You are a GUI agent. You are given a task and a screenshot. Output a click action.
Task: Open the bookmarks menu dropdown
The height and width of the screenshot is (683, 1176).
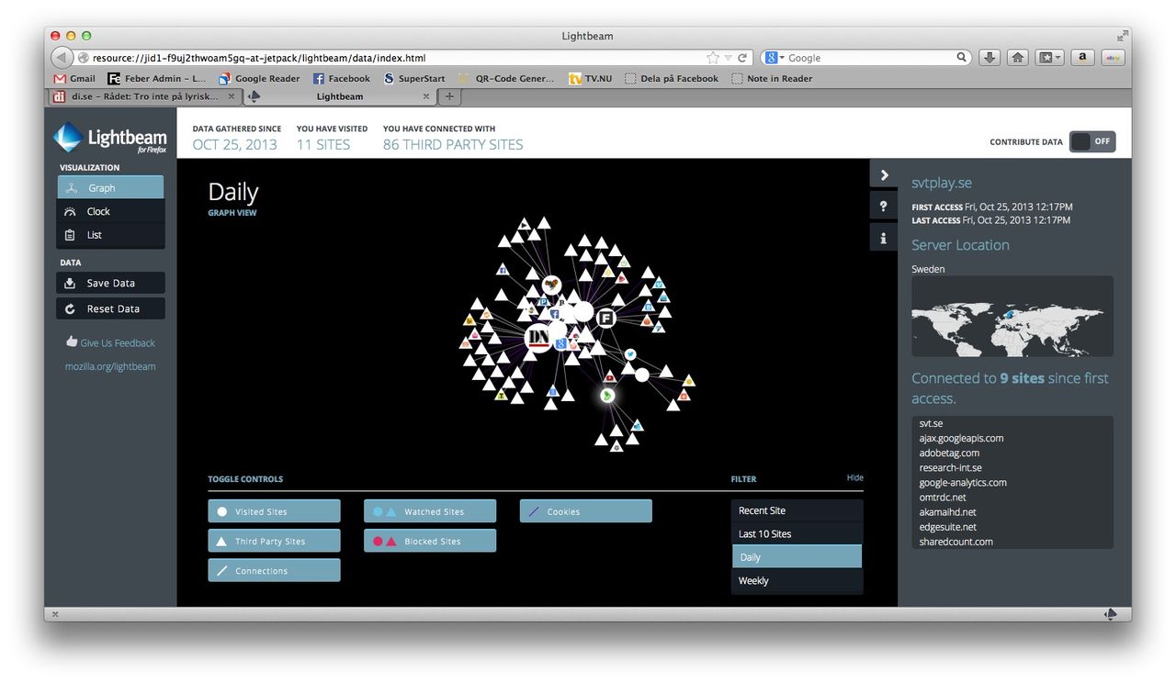point(1049,57)
